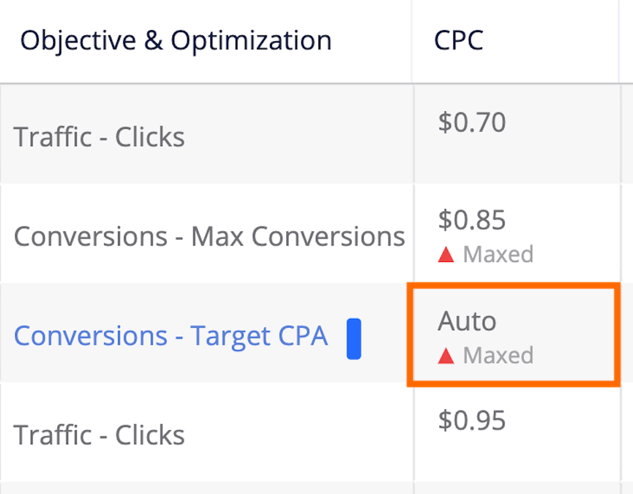Viewport: 633px width, 494px height.
Task: Sort by the Objective & Optimization column header
Action: [176, 40]
